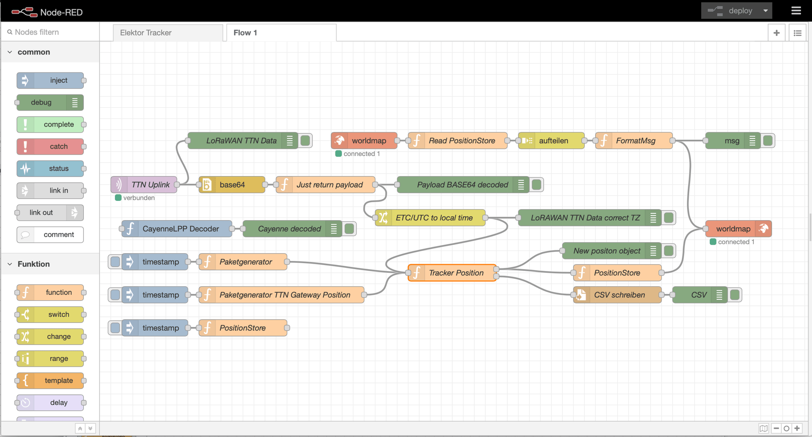Screen dimensions: 812x437
Task: Click the zoom out minus icon
Action: tap(776, 428)
